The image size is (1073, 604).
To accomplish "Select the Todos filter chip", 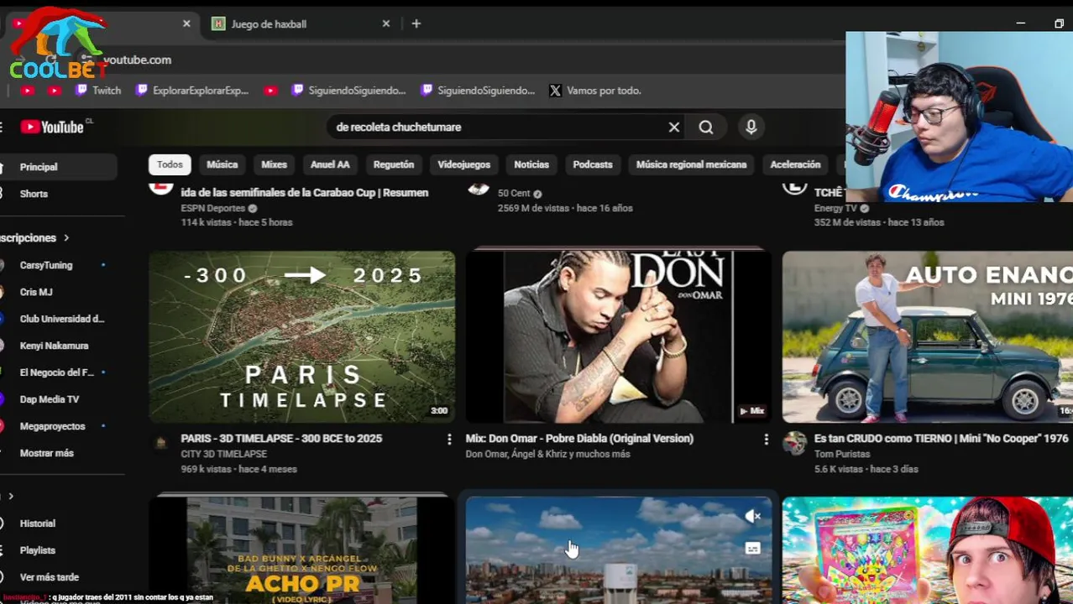I will [170, 164].
